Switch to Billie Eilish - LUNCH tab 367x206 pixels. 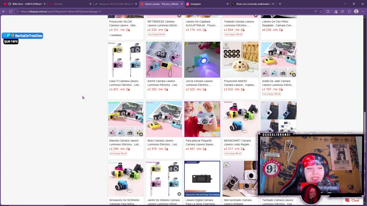point(24,4)
